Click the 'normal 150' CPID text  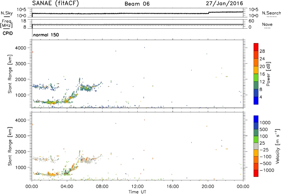46,35
